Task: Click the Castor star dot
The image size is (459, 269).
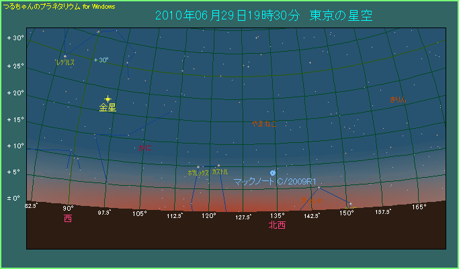Action: point(218,166)
